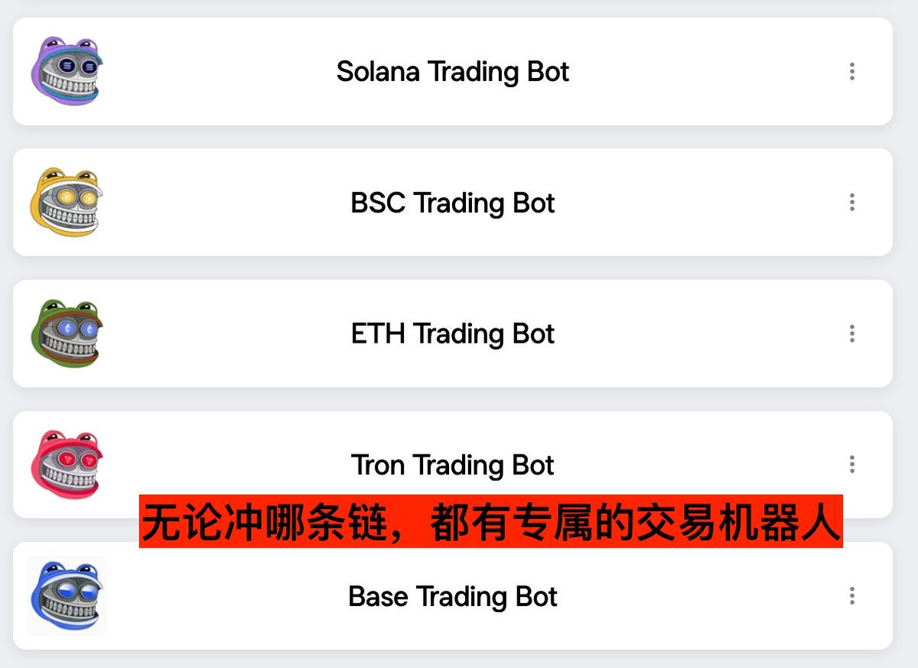The height and width of the screenshot is (668, 918).
Task: Click the yellow BSC frog icon
Action: coord(67,203)
